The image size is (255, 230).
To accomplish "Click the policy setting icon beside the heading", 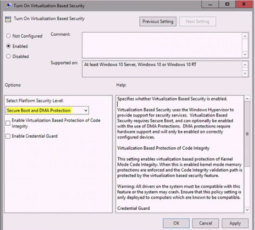I will pyautogui.click(x=8, y=19).
